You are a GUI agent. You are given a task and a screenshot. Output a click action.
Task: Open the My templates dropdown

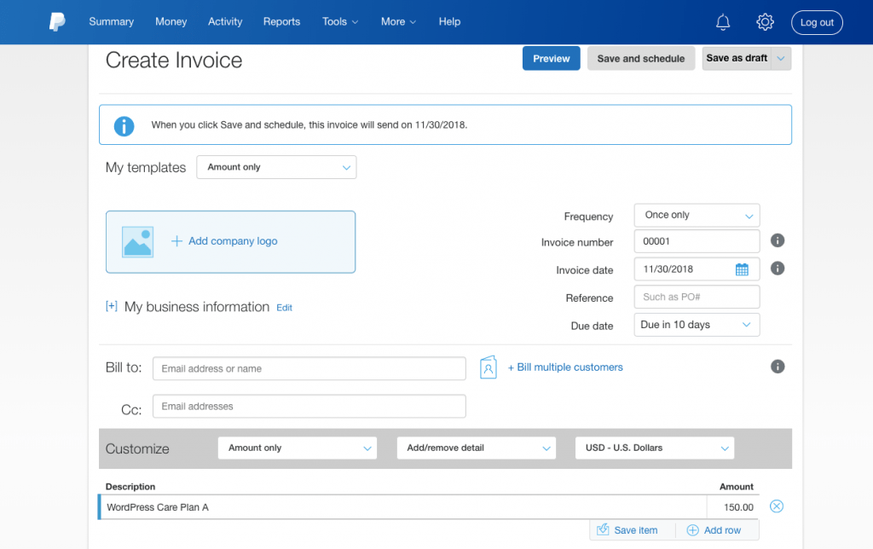pyautogui.click(x=276, y=167)
